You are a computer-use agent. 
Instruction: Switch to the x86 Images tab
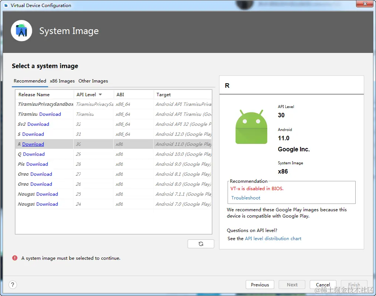[x=62, y=81]
